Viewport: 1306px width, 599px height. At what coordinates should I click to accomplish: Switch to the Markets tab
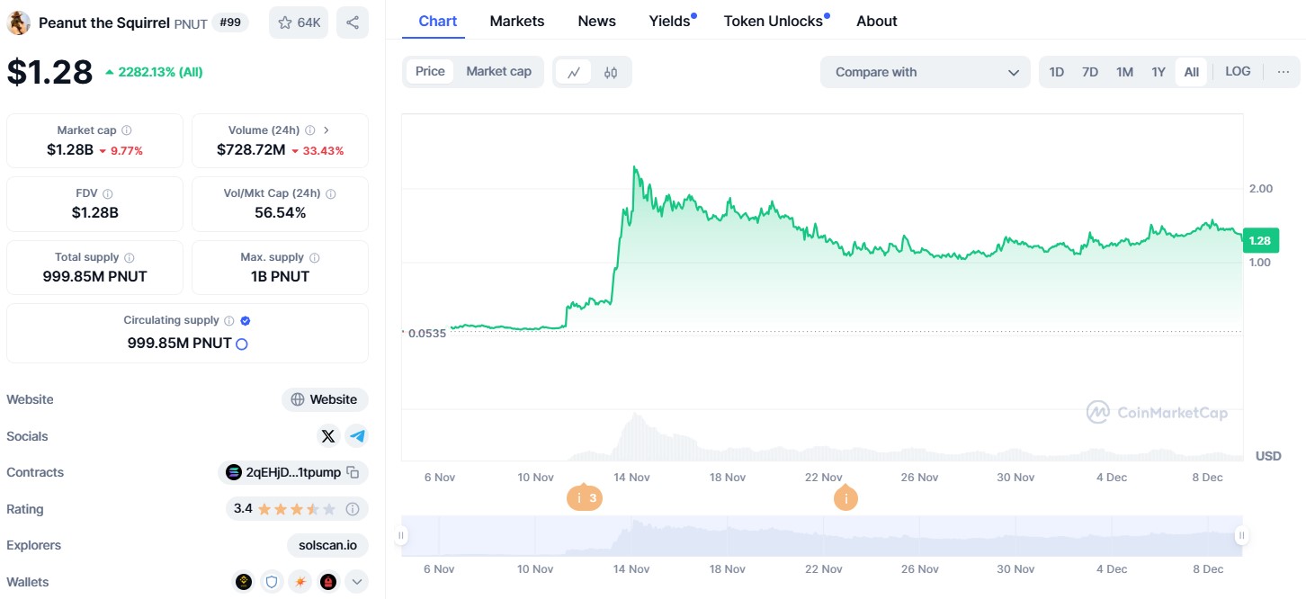517,21
